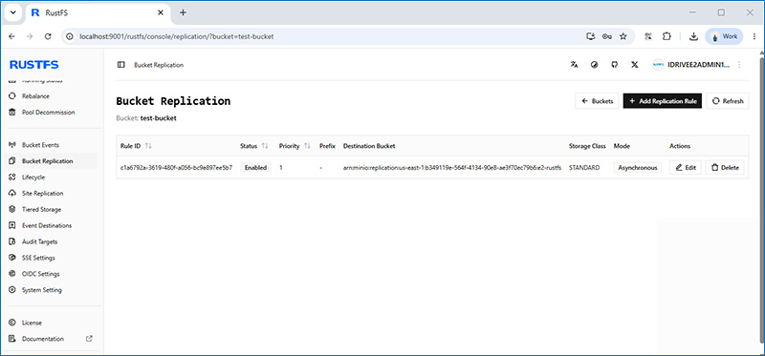
Task: Open the user menu three-dot icon
Action: click(x=739, y=64)
